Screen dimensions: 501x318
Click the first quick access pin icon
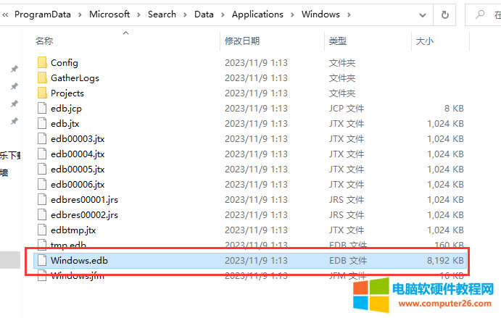point(14,70)
